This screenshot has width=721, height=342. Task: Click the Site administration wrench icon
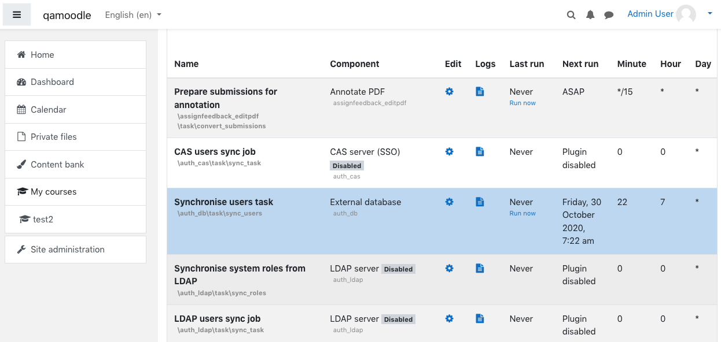(x=21, y=250)
